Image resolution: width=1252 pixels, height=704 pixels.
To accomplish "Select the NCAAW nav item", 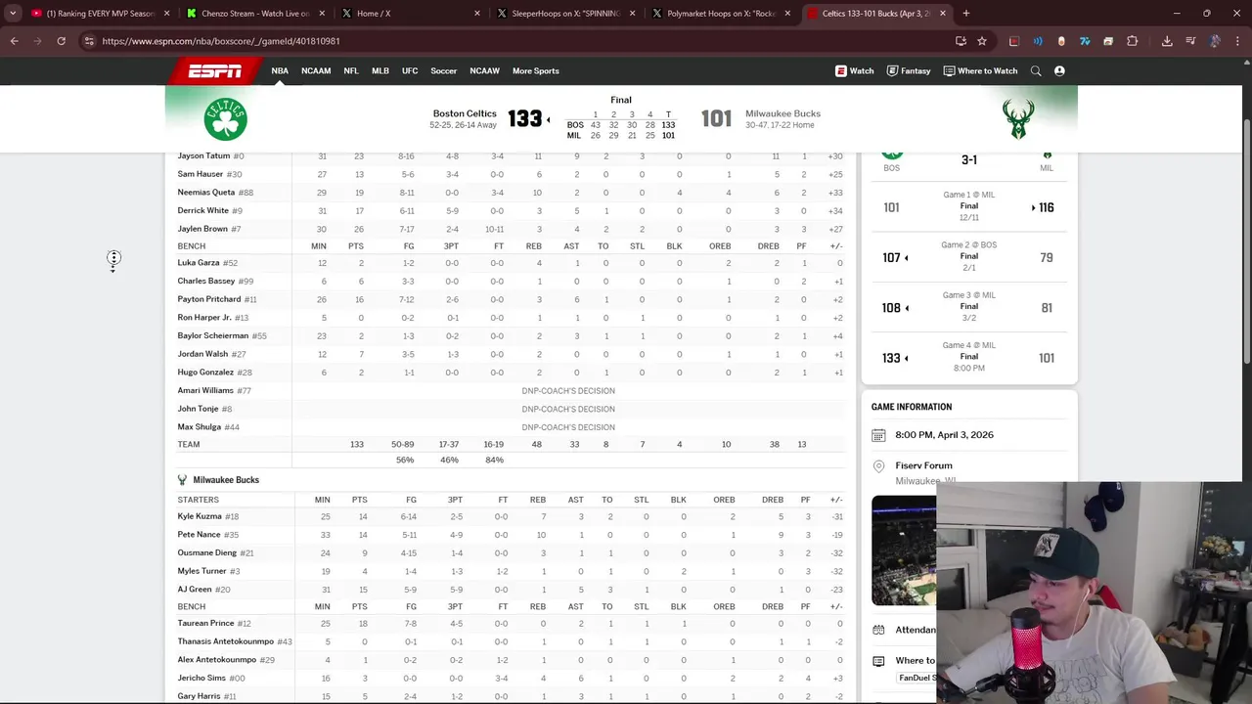I will tap(485, 70).
